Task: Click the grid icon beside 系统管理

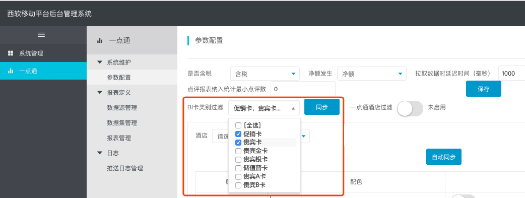Action: 11,53
